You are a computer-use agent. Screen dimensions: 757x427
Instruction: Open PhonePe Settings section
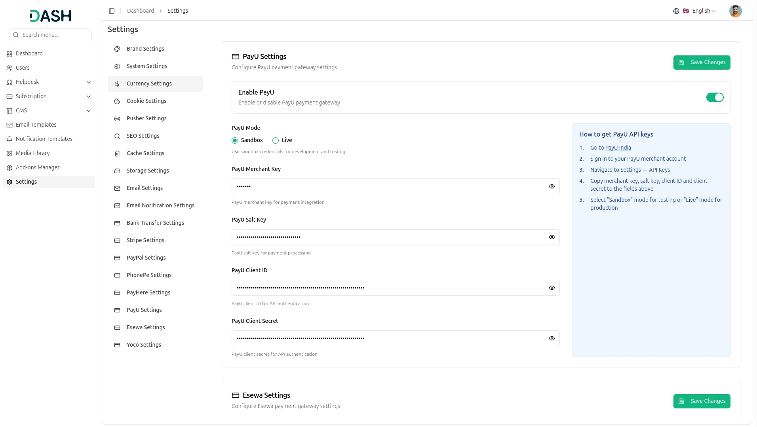tap(155, 275)
